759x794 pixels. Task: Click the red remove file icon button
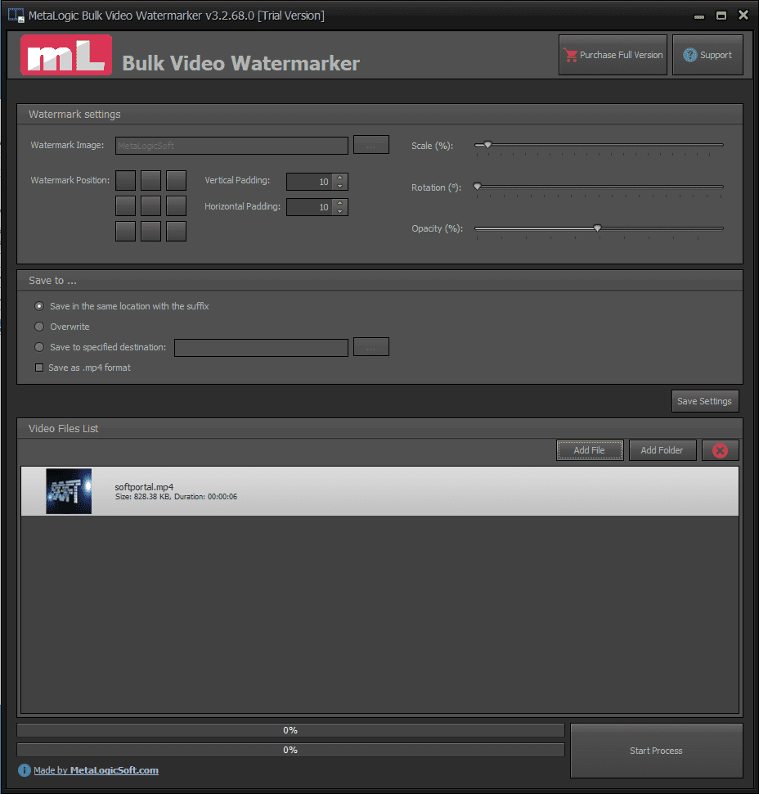click(x=720, y=450)
